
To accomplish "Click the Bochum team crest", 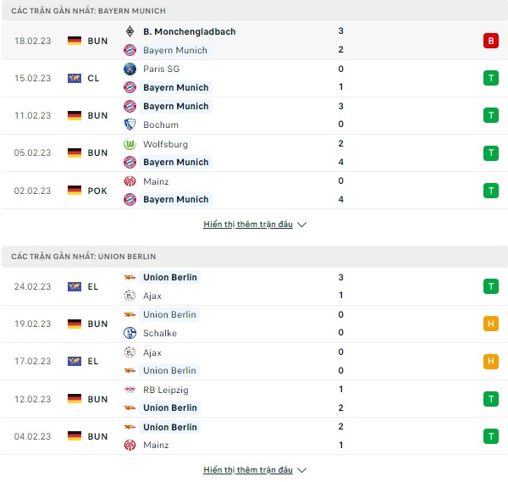I will (130, 125).
